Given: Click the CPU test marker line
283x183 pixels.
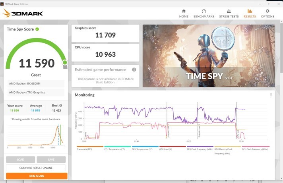Looking at the screenshot, I should click(236, 120).
